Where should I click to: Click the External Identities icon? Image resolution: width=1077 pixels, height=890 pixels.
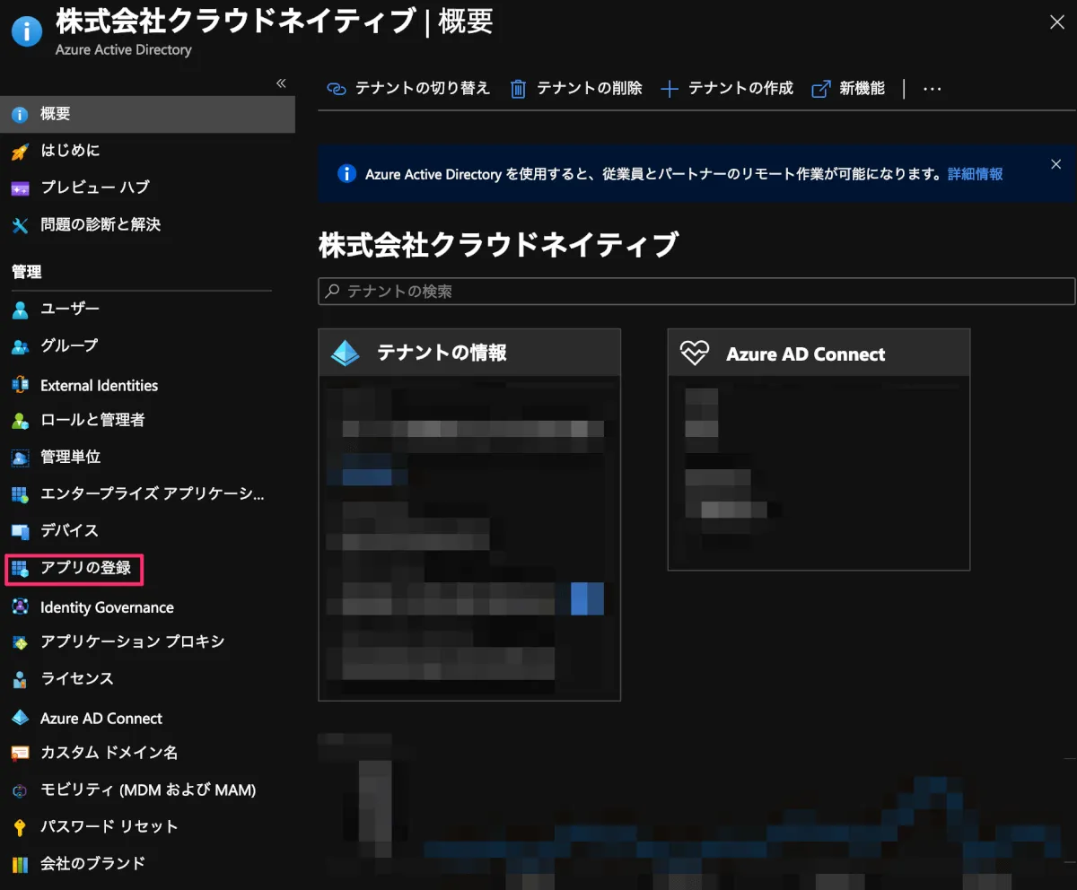tap(20, 385)
